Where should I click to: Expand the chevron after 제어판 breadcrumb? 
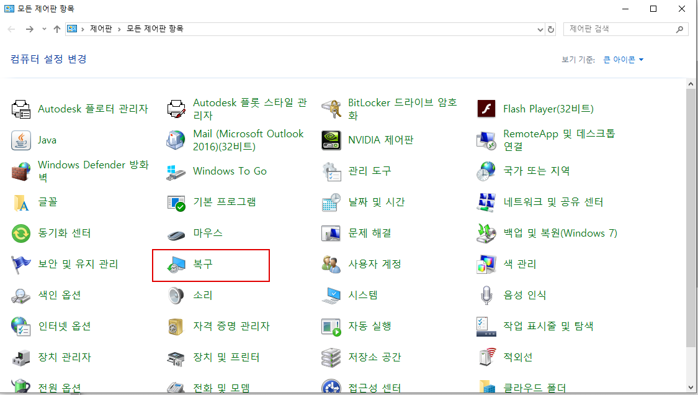119,29
